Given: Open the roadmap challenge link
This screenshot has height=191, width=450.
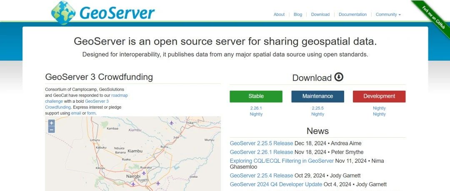Looking at the screenshot, I should [x=120, y=95].
